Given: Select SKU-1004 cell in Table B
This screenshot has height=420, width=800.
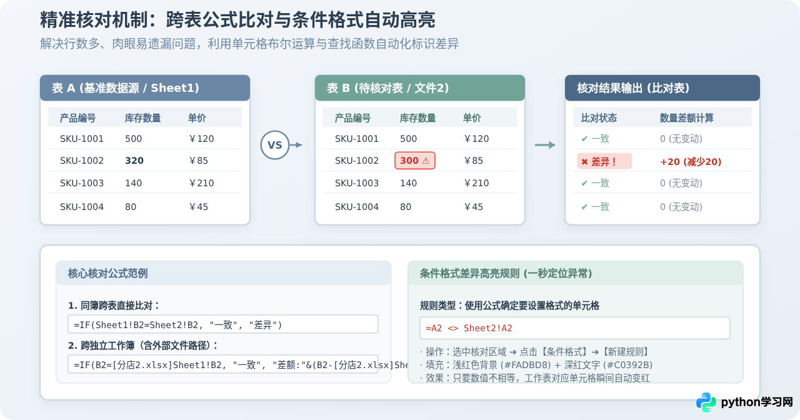Looking at the screenshot, I should (x=357, y=207).
